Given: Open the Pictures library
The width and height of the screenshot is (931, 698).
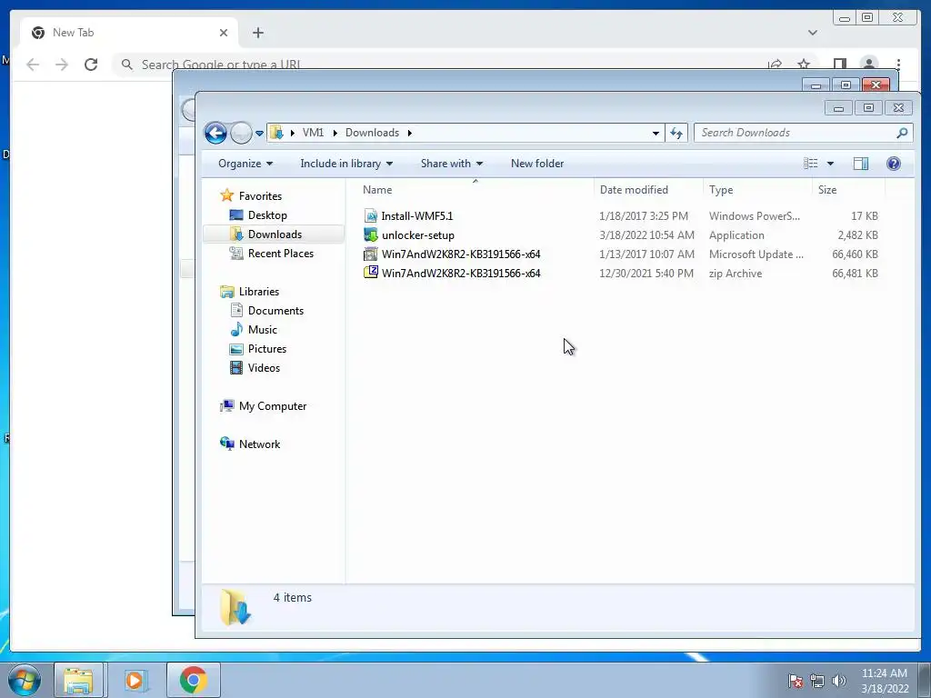Looking at the screenshot, I should 267,348.
